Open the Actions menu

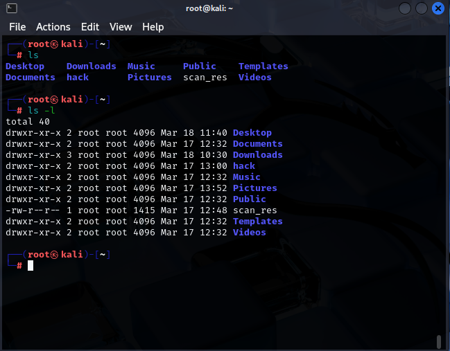coord(53,27)
